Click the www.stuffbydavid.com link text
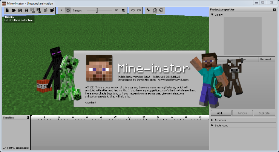 coord(173,80)
